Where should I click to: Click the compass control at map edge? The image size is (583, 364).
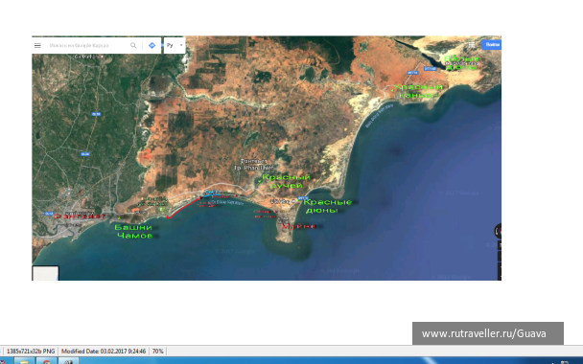[x=498, y=231]
